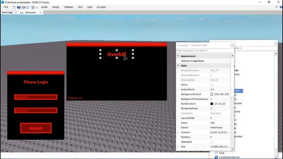Open the BorderColor3 black color swatch
This screenshot has width=283, height=159.
click(212, 104)
